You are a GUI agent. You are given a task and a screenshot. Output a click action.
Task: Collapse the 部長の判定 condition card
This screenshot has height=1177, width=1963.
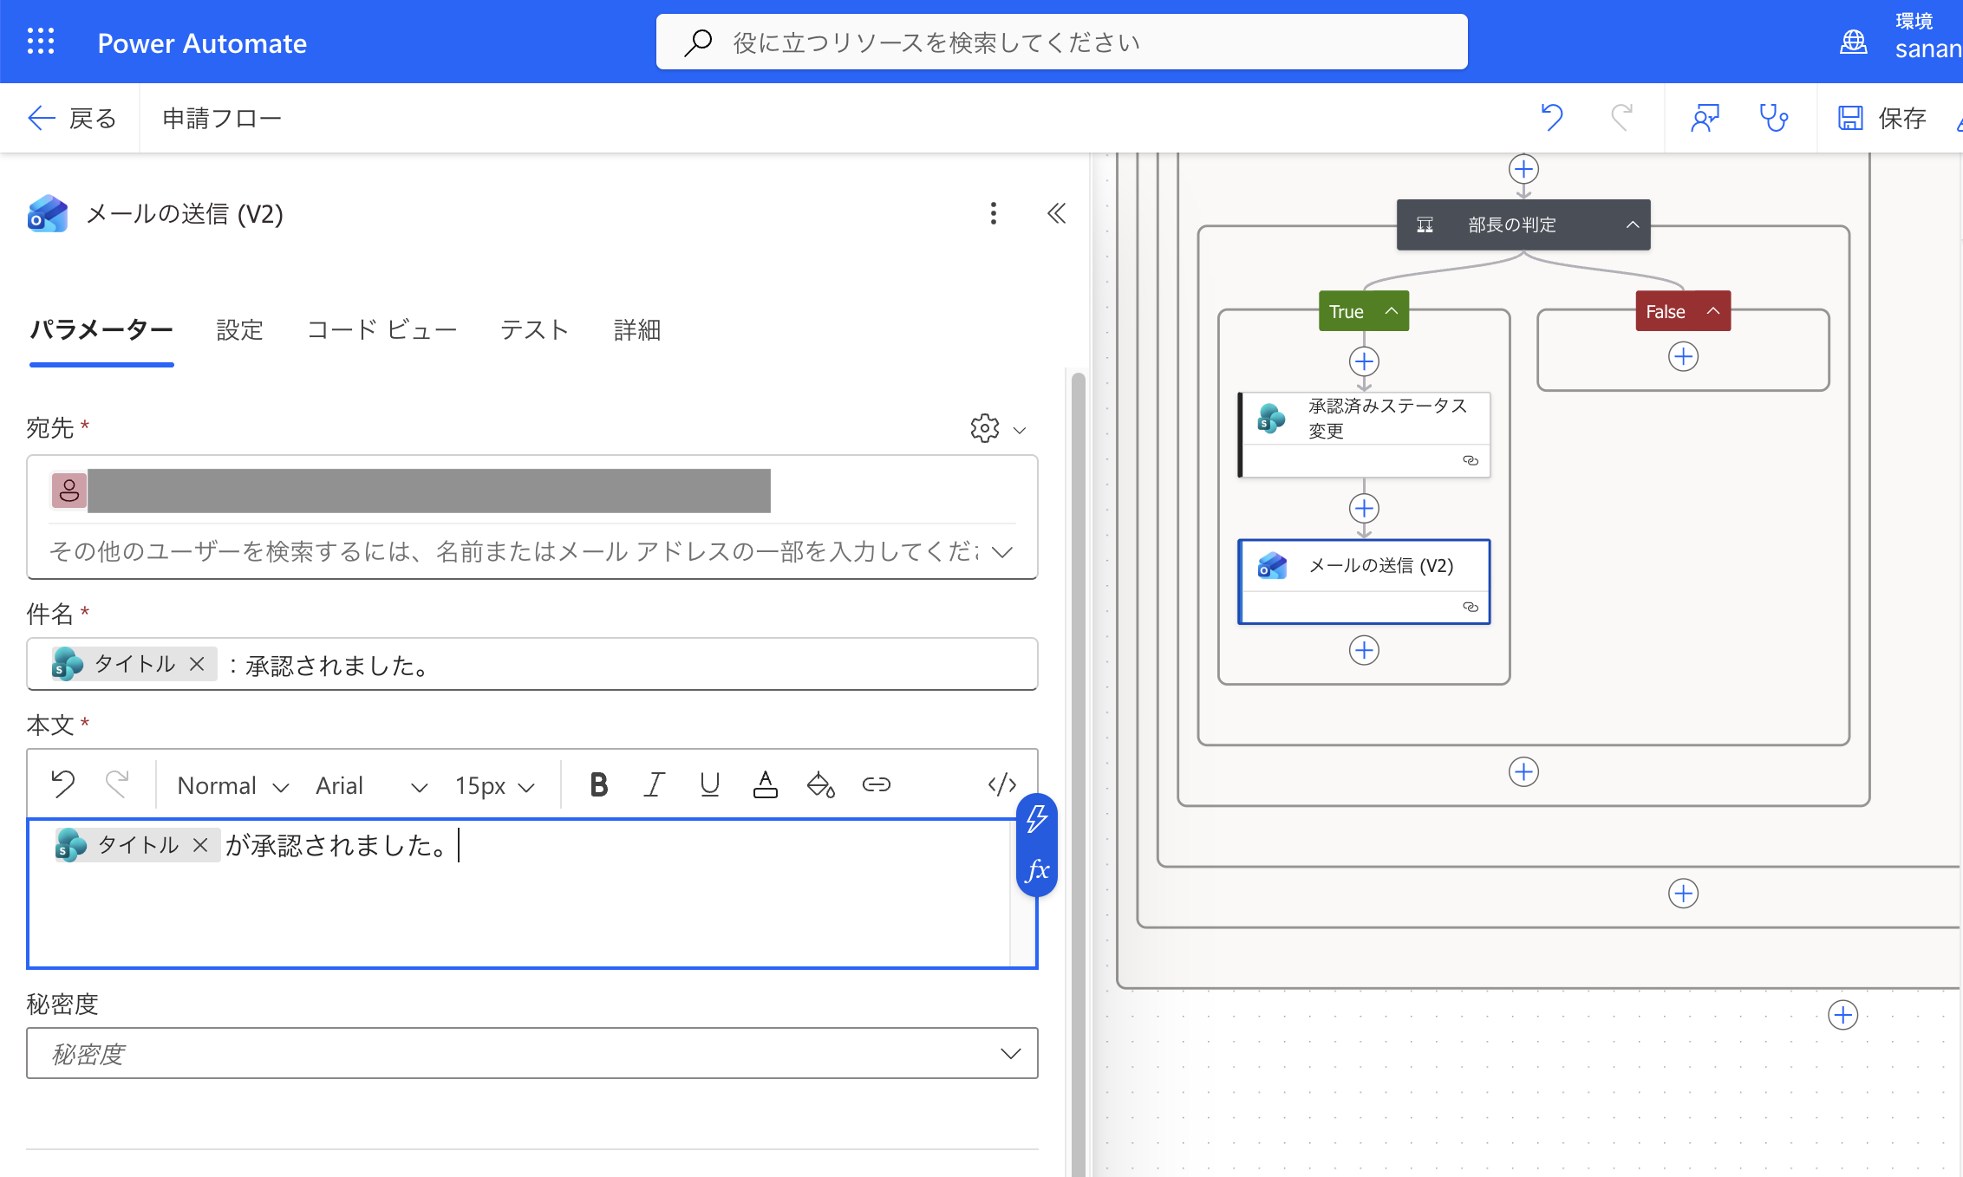coord(1632,224)
